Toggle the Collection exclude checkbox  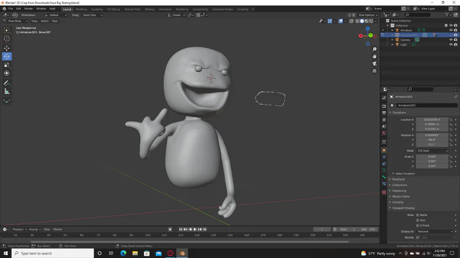coord(446,25)
